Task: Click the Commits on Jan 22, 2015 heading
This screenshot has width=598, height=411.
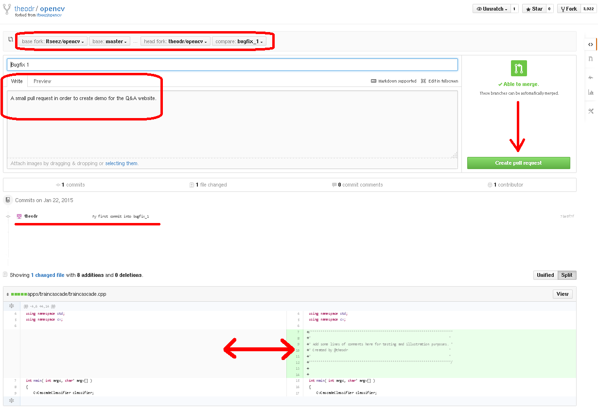Action: [x=44, y=200]
